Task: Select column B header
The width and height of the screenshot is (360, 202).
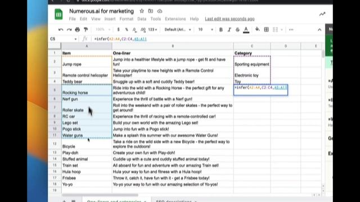Action: pyautogui.click(x=173, y=46)
